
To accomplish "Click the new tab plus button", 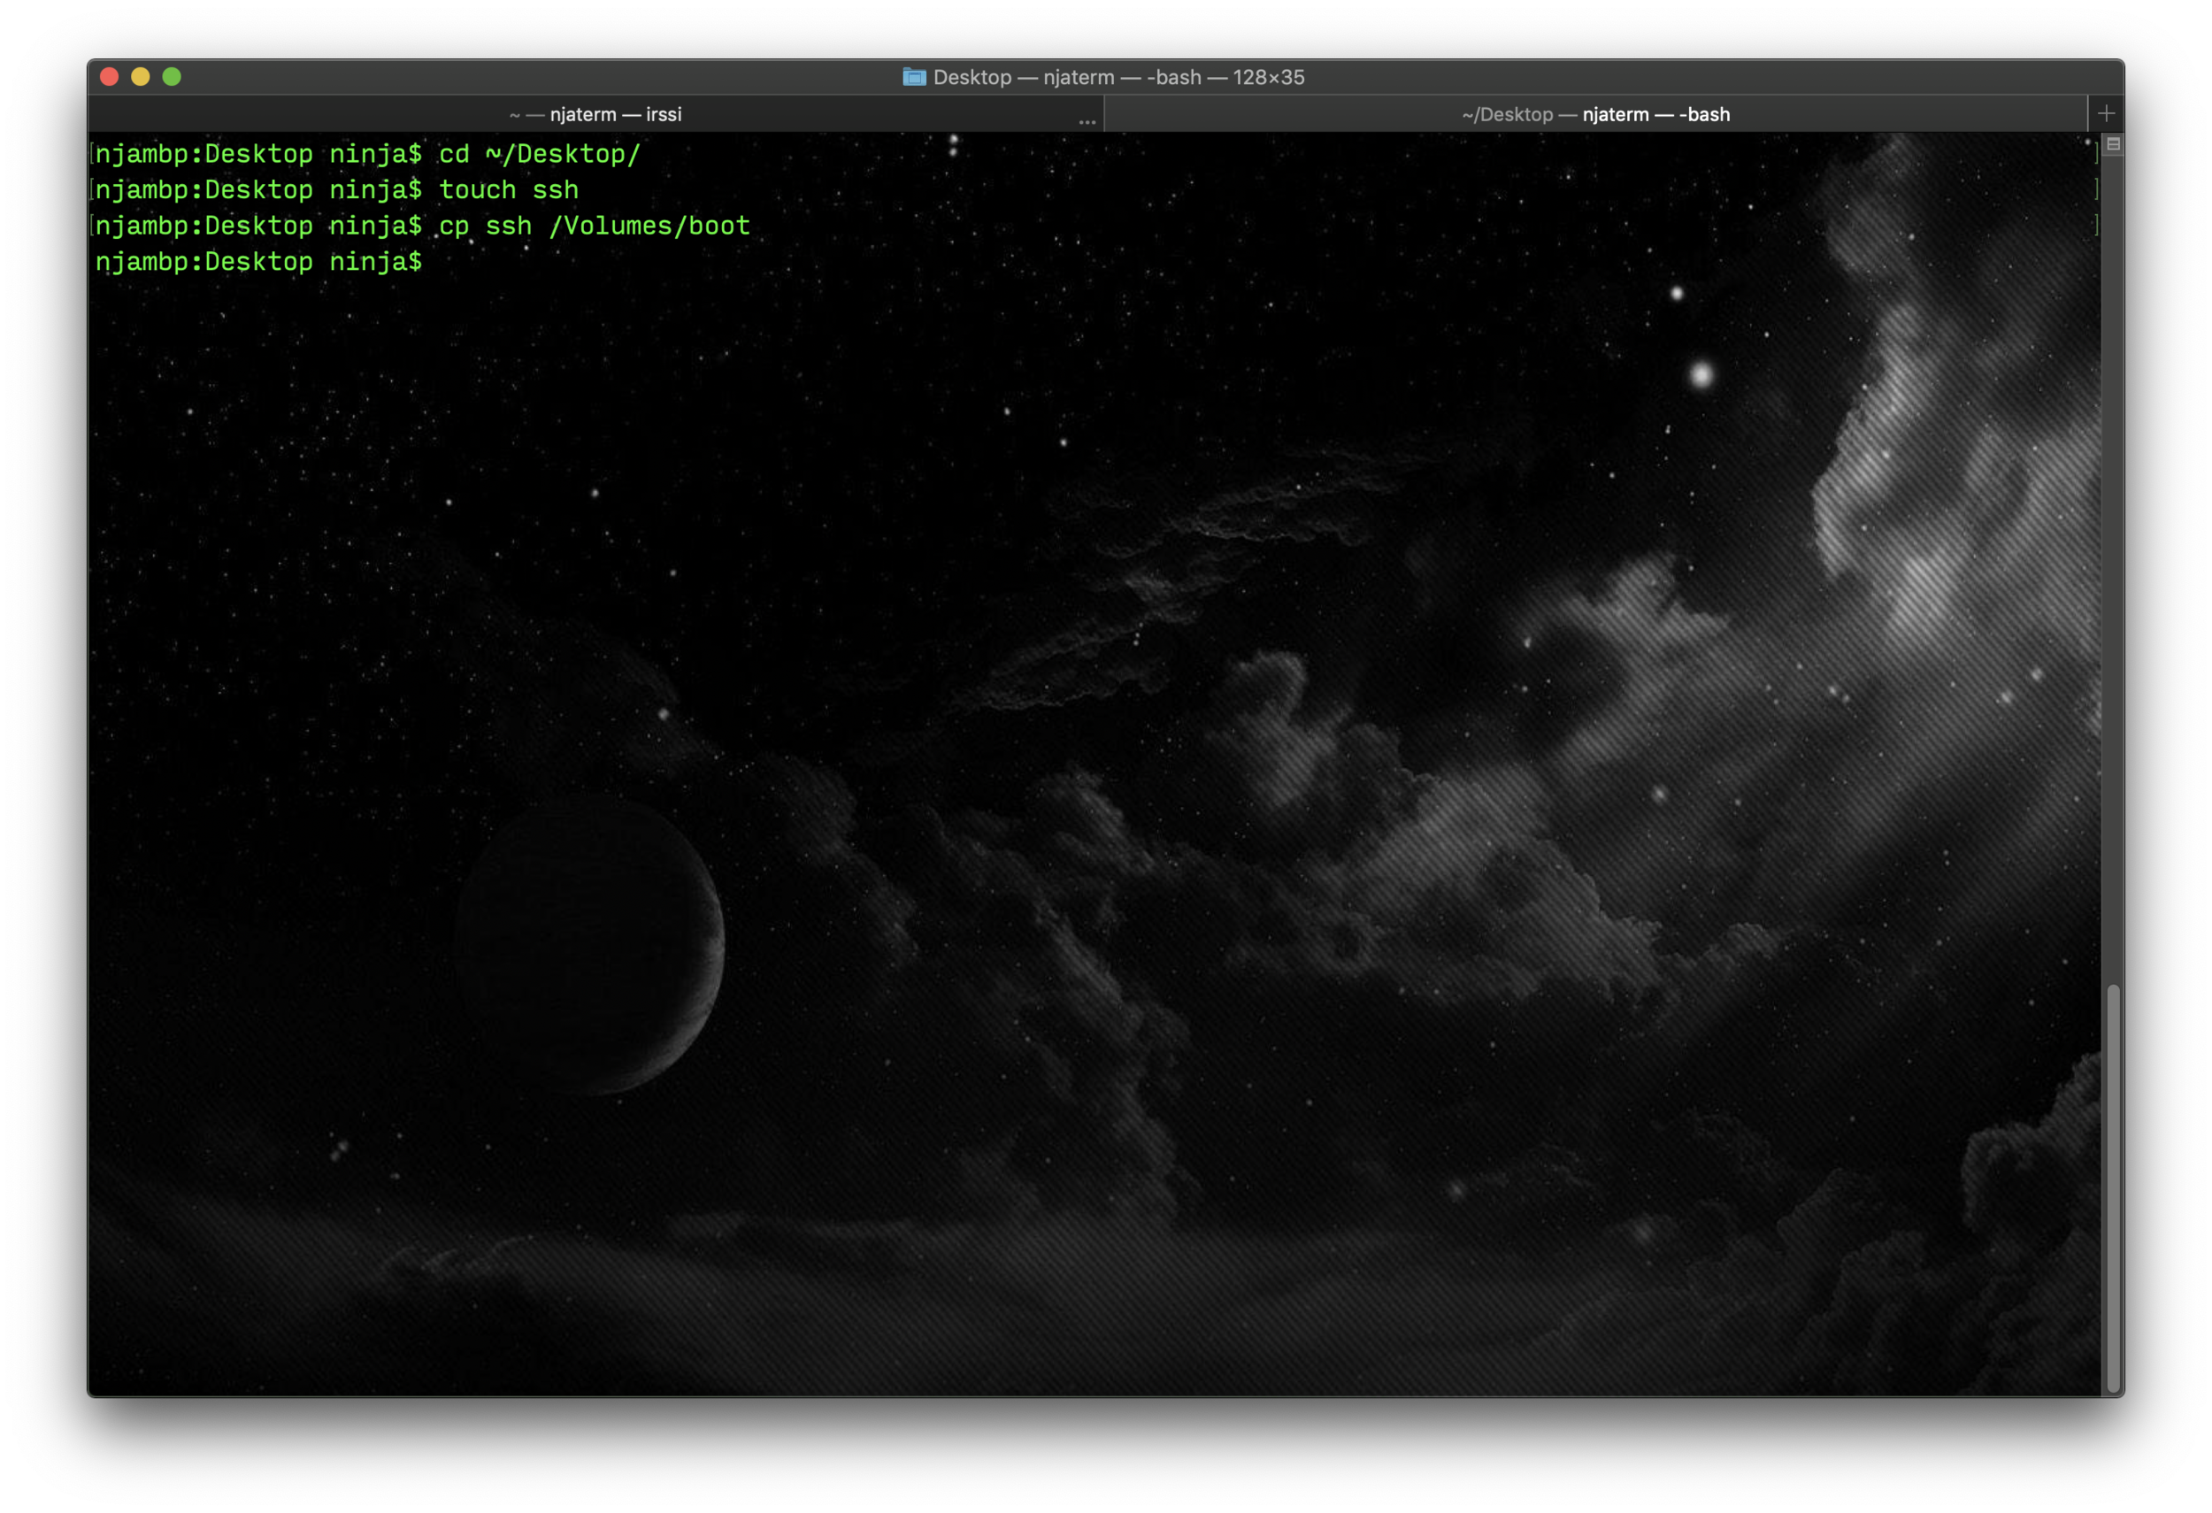I will click(2106, 114).
